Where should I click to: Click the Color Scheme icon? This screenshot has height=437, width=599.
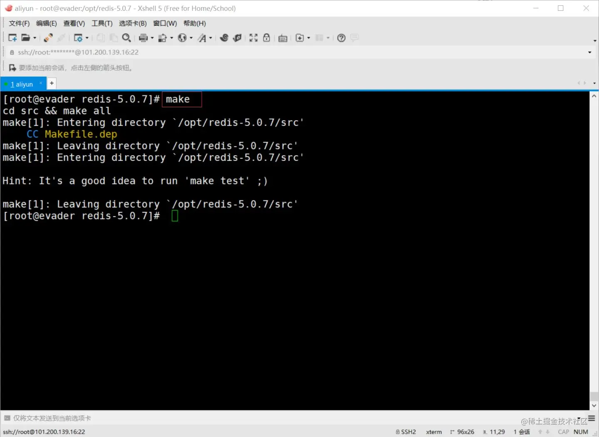coord(163,38)
